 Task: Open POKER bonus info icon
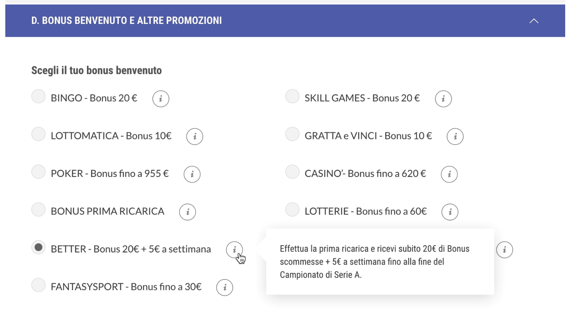pos(192,174)
